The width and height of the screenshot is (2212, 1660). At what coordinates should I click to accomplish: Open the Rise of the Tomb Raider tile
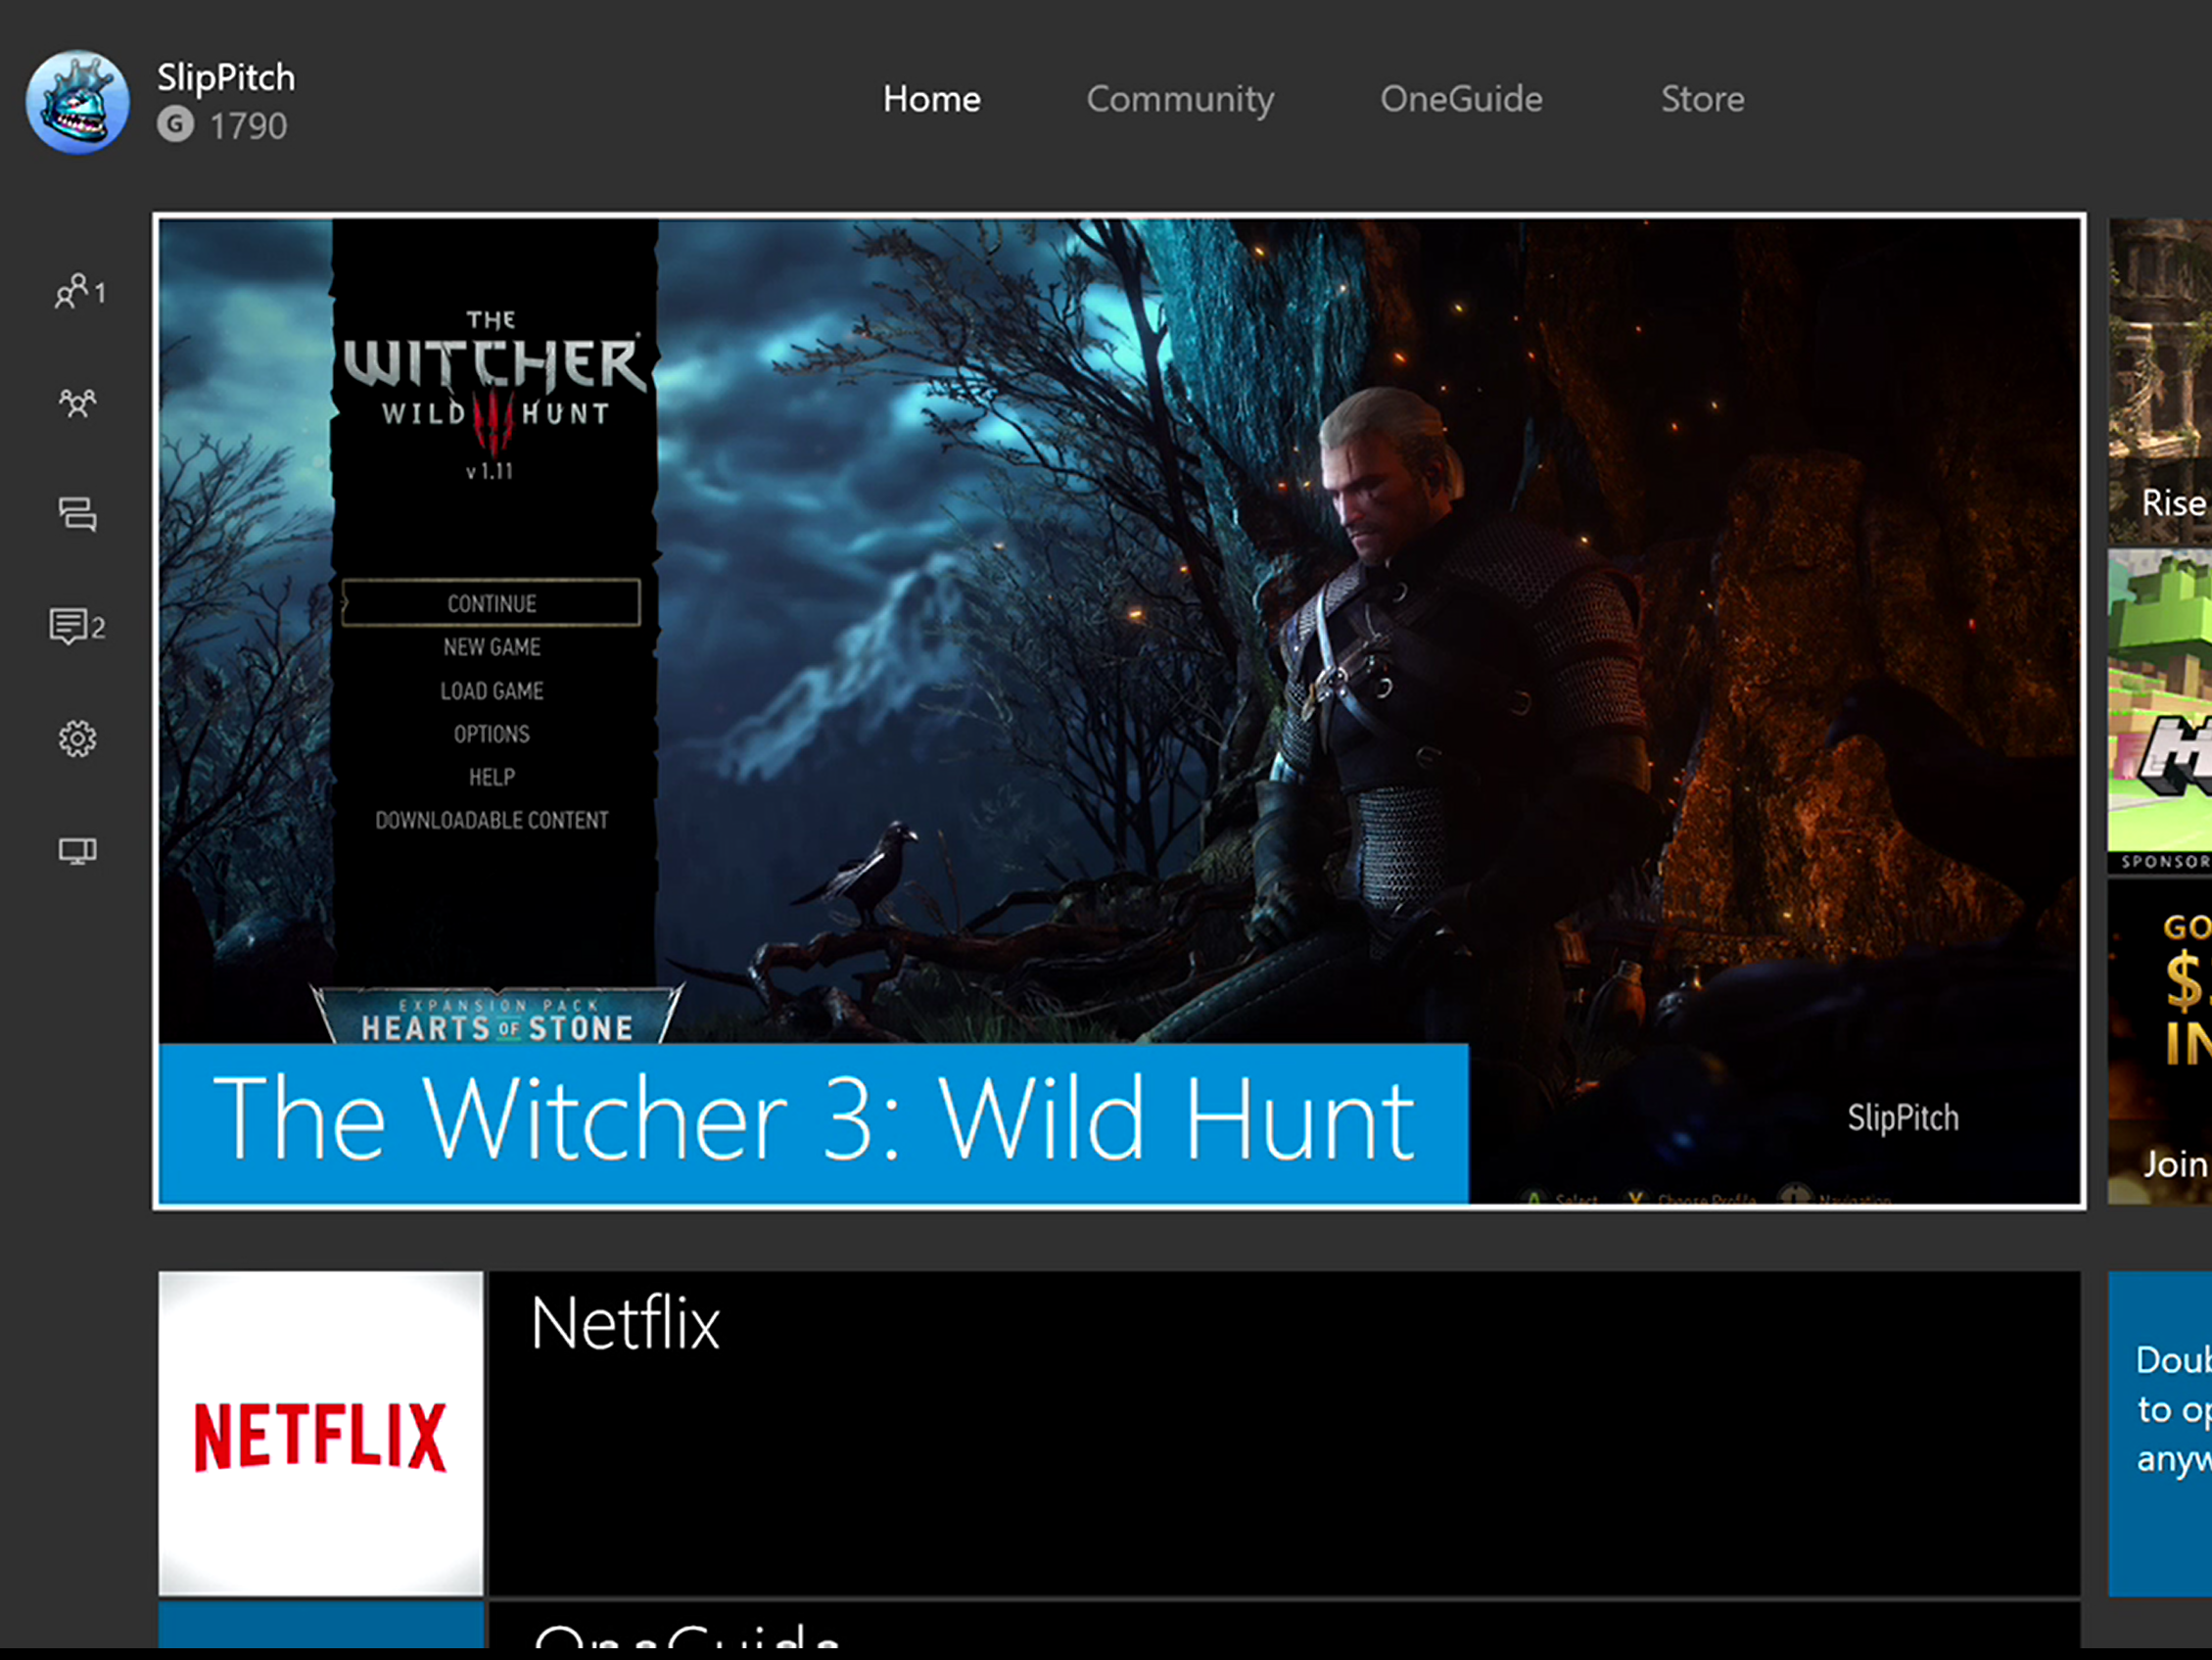(2160, 381)
